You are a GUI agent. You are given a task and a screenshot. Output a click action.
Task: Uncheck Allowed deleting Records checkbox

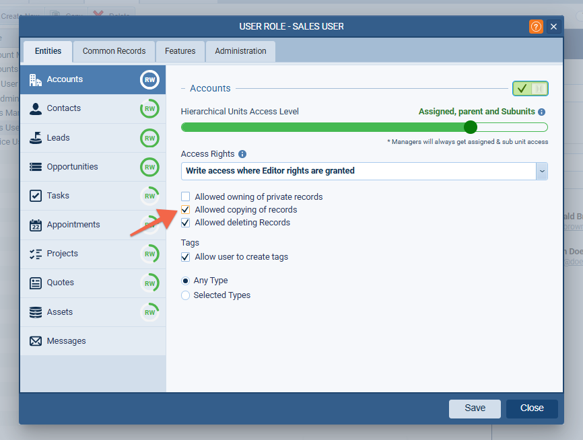coord(186,223)
